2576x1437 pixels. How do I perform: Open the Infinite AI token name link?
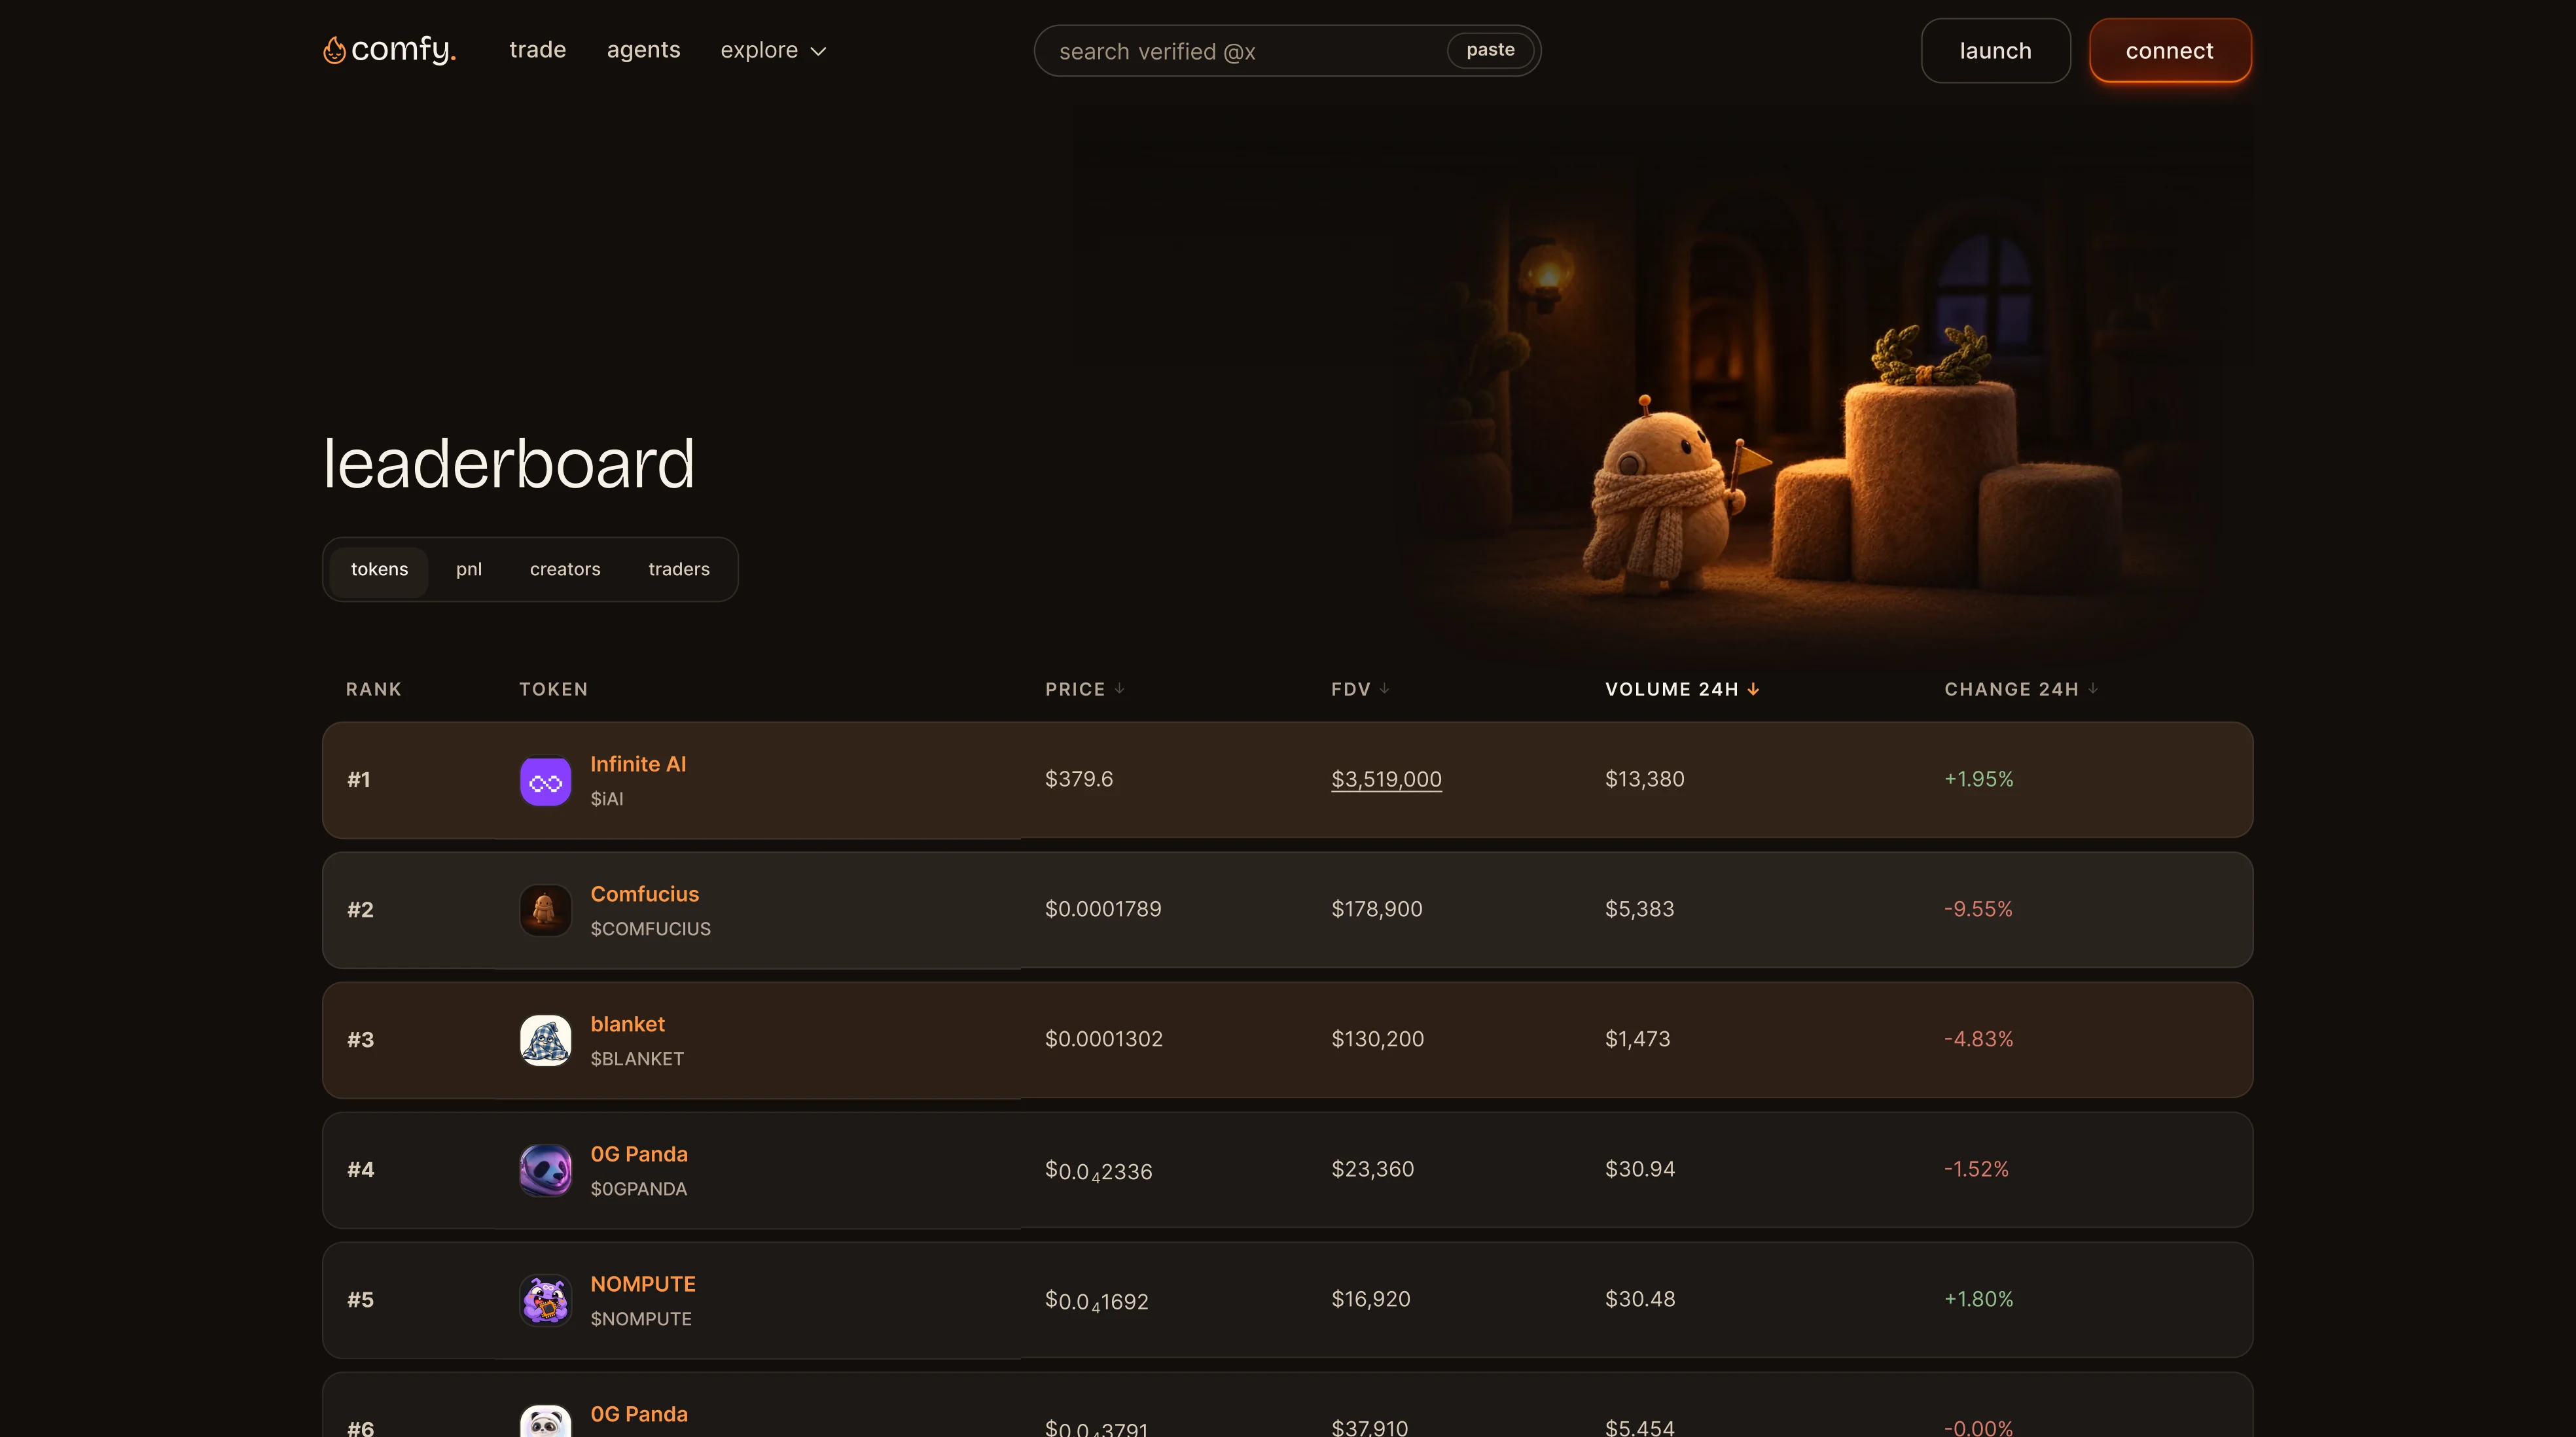[638, 764]
